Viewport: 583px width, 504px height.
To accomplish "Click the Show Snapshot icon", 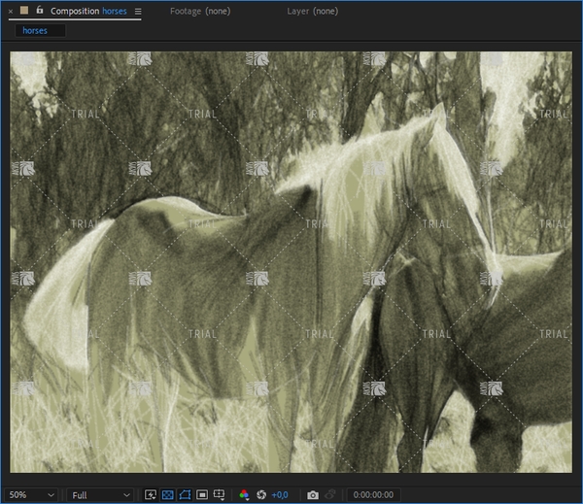I will point(330,494).
